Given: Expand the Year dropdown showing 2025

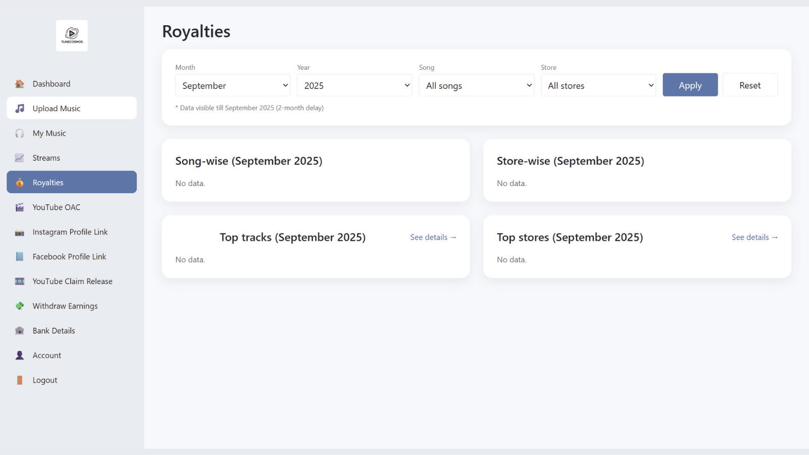Looking at the screenshot, I should tap(354, 85).
